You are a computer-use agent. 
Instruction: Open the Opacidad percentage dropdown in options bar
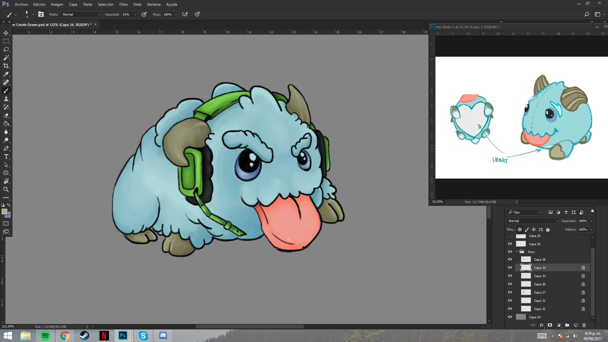click(134, 14)
